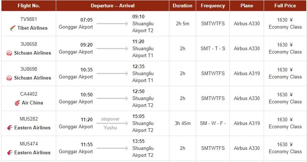
Task: Click Eastern Airlines logo on MU5474 row
Action: click(x=10, y=153)
